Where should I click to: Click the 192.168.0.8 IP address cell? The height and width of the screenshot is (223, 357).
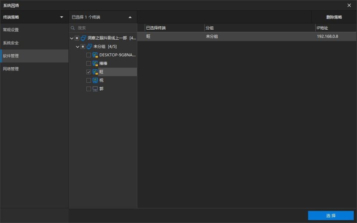coord(327,36)
